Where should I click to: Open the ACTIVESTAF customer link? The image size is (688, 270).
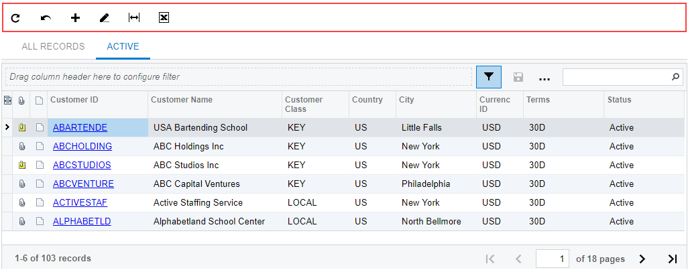click(x=80, y=202)
